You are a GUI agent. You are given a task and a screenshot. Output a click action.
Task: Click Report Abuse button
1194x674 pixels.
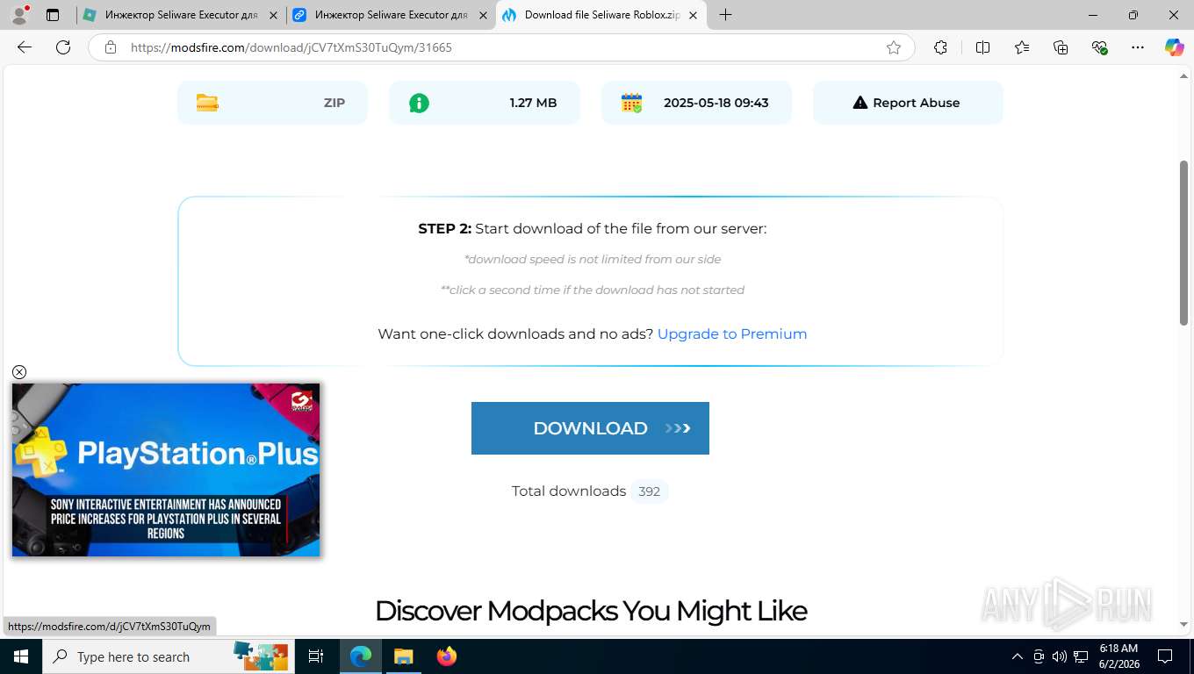click(x=908, y=103)
